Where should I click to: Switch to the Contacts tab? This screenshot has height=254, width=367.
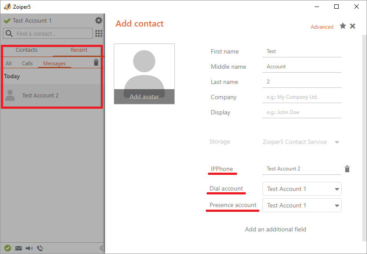click(27, 50)
